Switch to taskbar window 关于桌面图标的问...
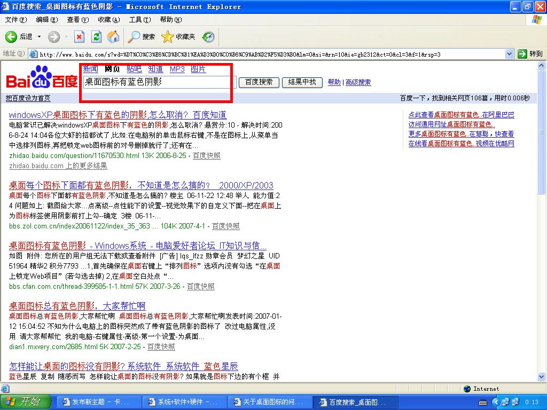Screen dimensions: 547x410 point(270,403)
